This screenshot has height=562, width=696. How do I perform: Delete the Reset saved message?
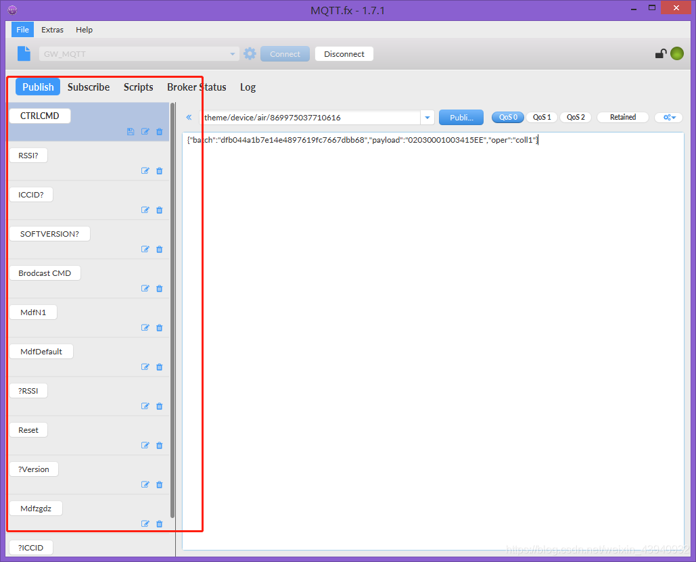coord(160,445)
